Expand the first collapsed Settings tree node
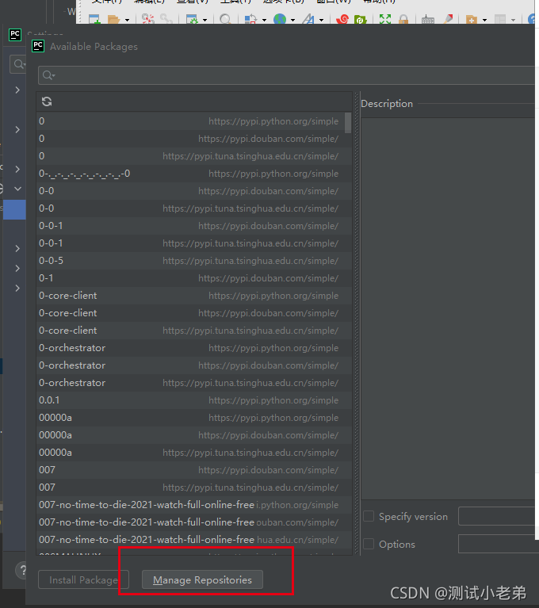Viewport: 539px width, 608px height. tap(17, 90)
